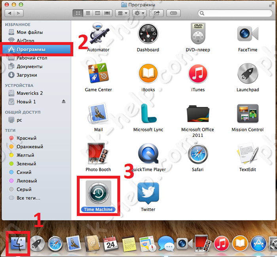This screenshot has height=257, width=277.
Task: Open the iBooks application in Finder
Action: [148, 73]
